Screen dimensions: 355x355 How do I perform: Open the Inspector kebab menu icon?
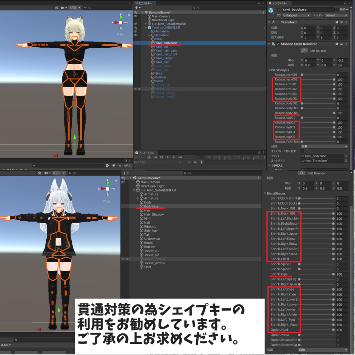[x=349, y=3]
